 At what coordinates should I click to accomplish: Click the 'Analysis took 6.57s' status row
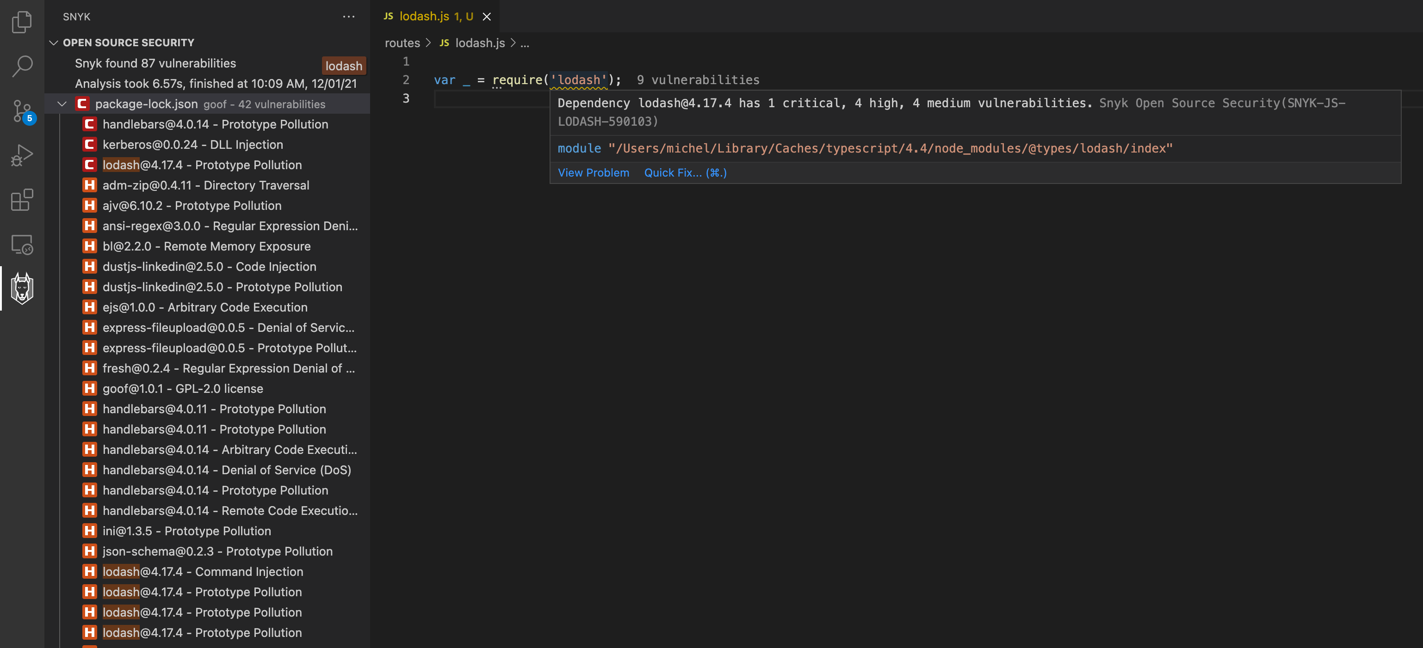tap(208, 84)
